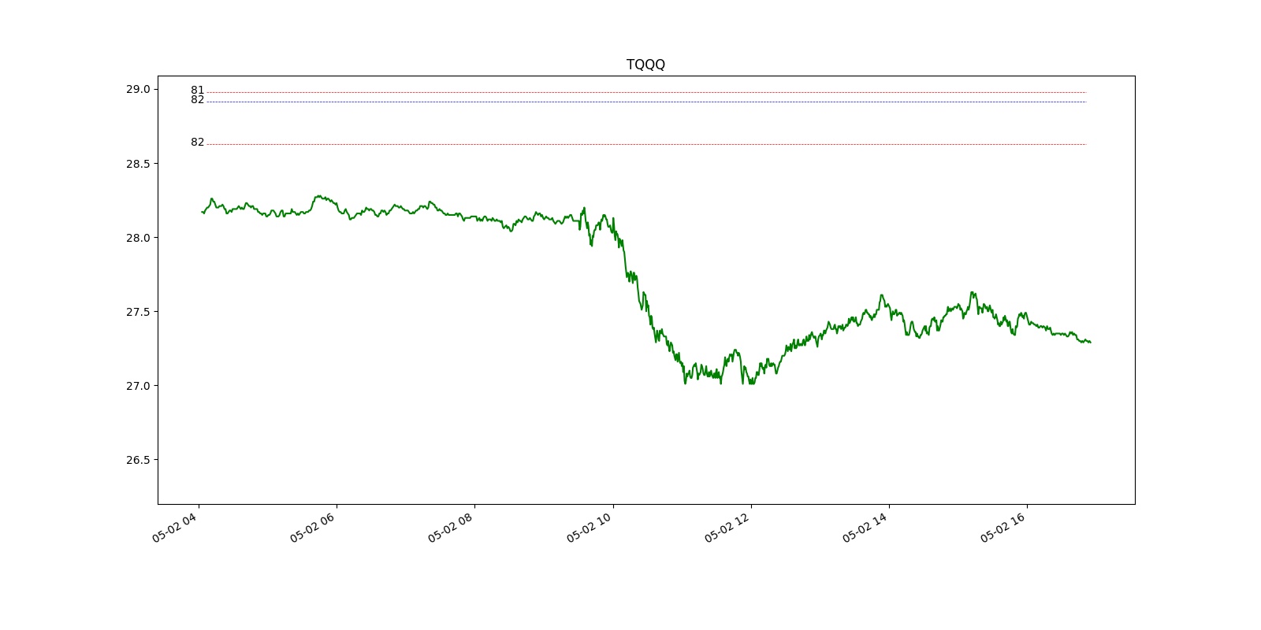Click the 82 label near the 28.6 level
The image size is (1261, 630).
(x=197, y=143)
